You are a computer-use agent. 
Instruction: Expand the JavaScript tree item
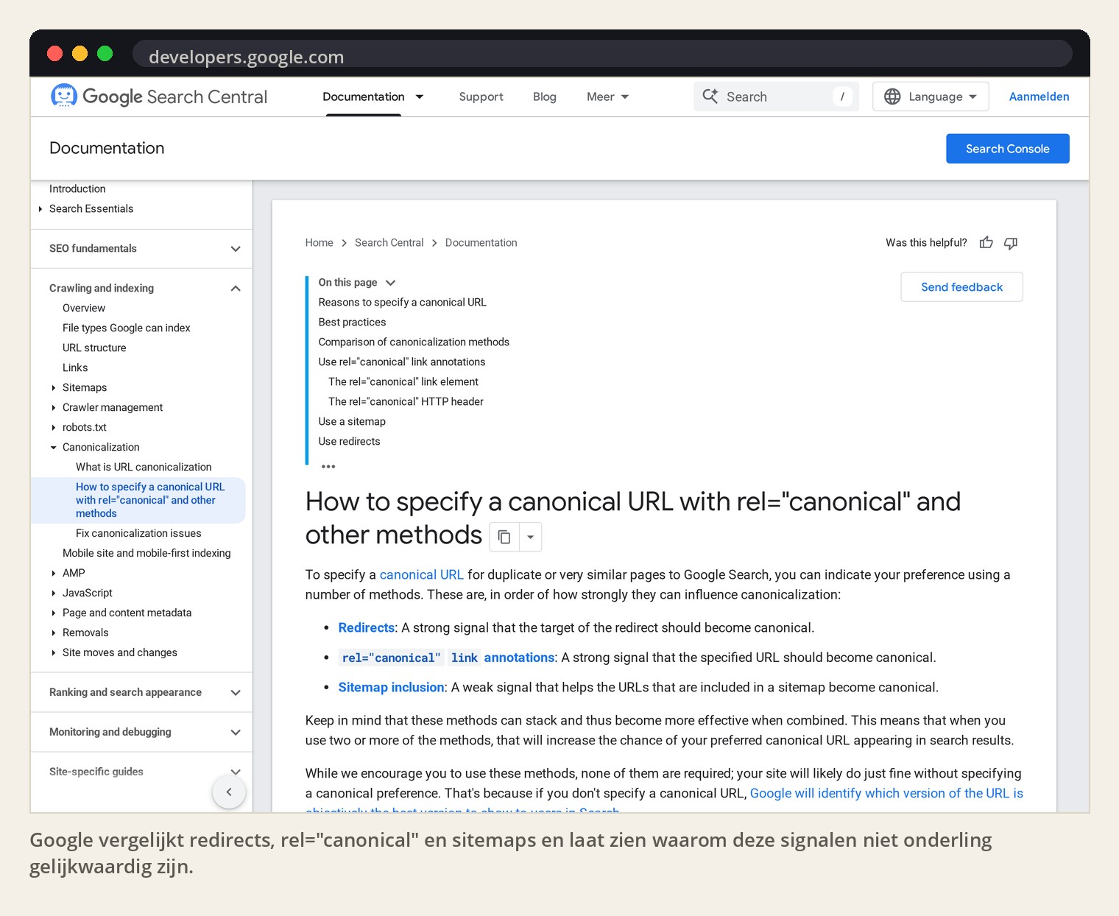[53, 593]
